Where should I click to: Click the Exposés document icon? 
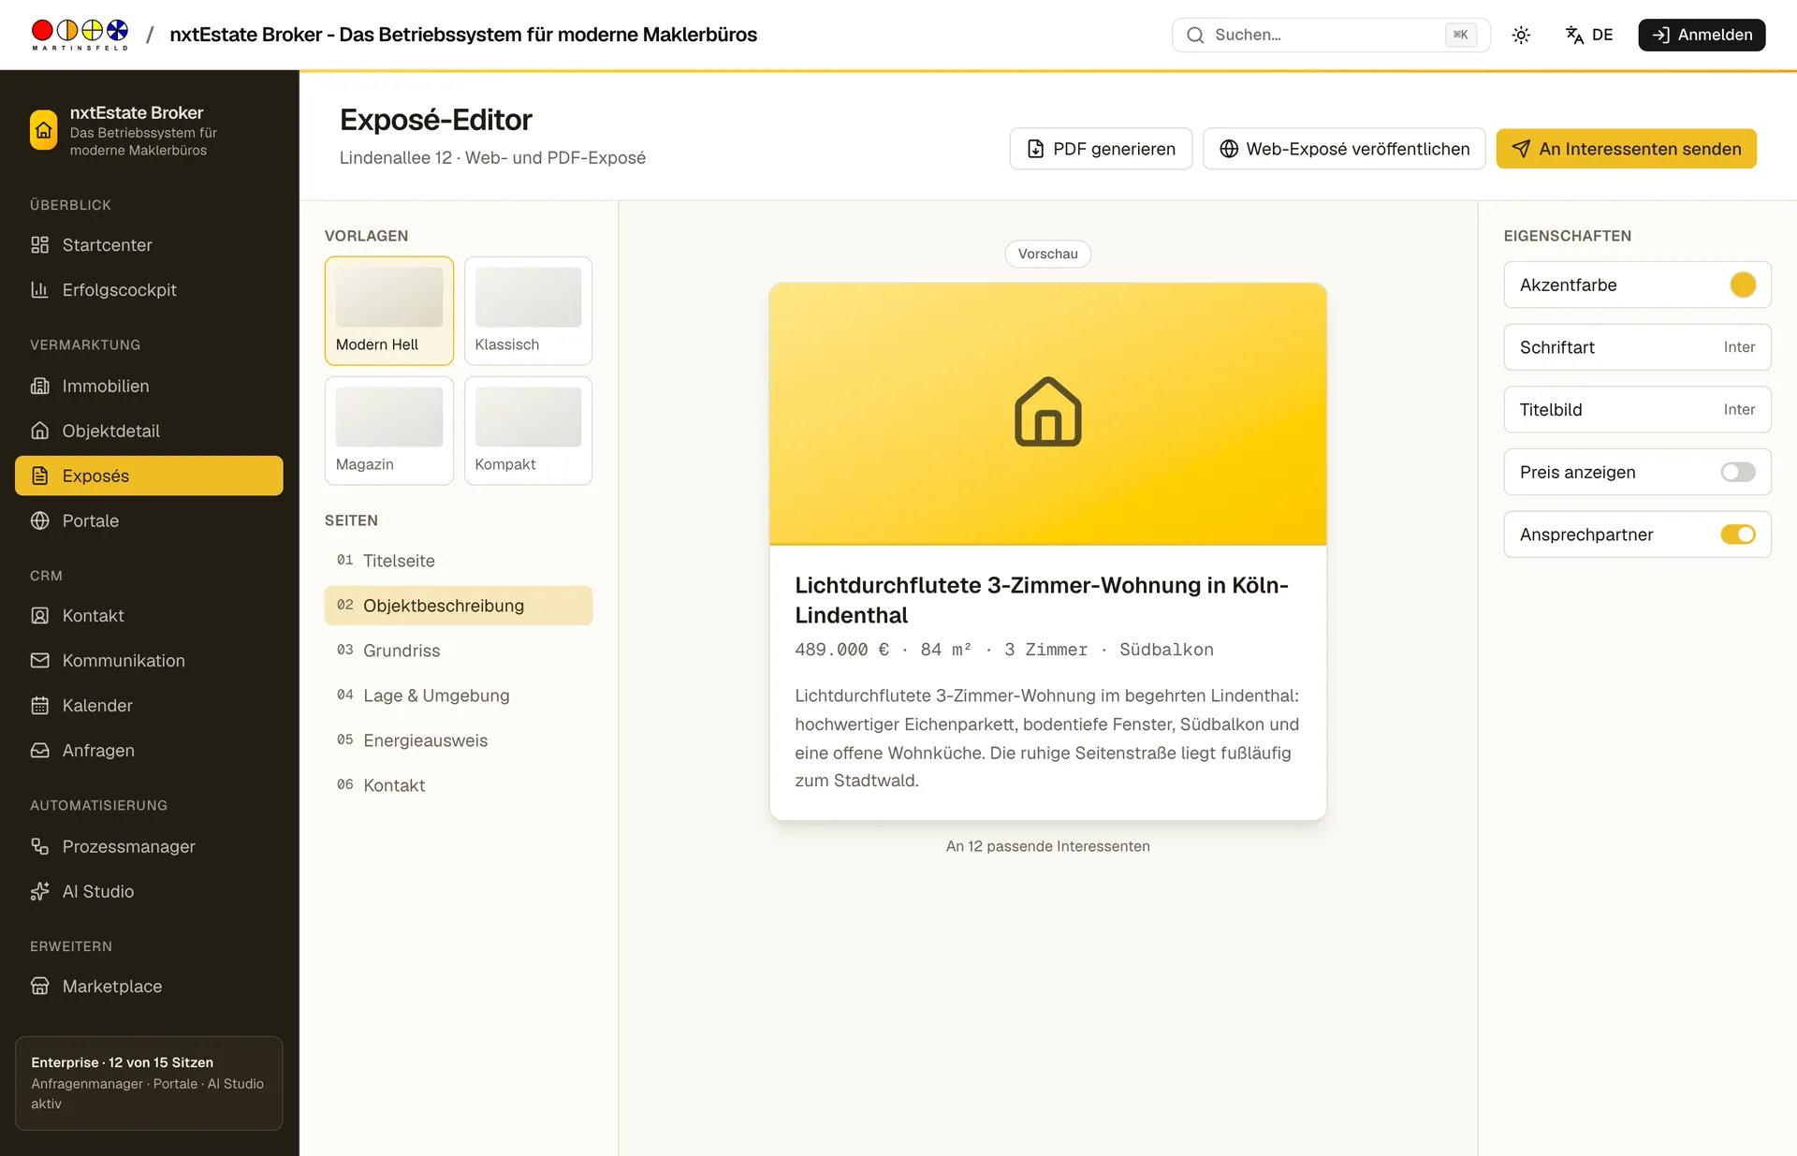[x=39, y=476]
